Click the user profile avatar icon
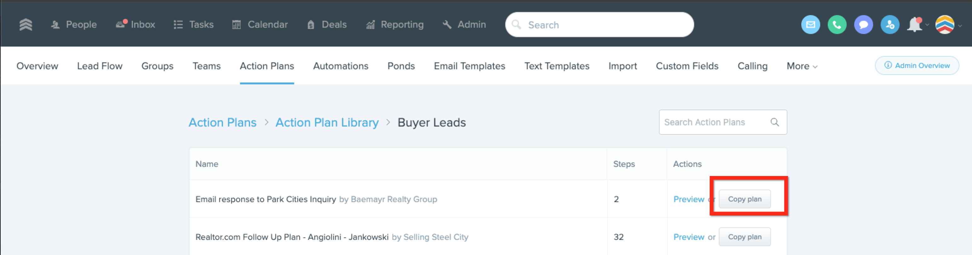Image resolution: width=972 pixels, height=255 pixels. point(945,25)
